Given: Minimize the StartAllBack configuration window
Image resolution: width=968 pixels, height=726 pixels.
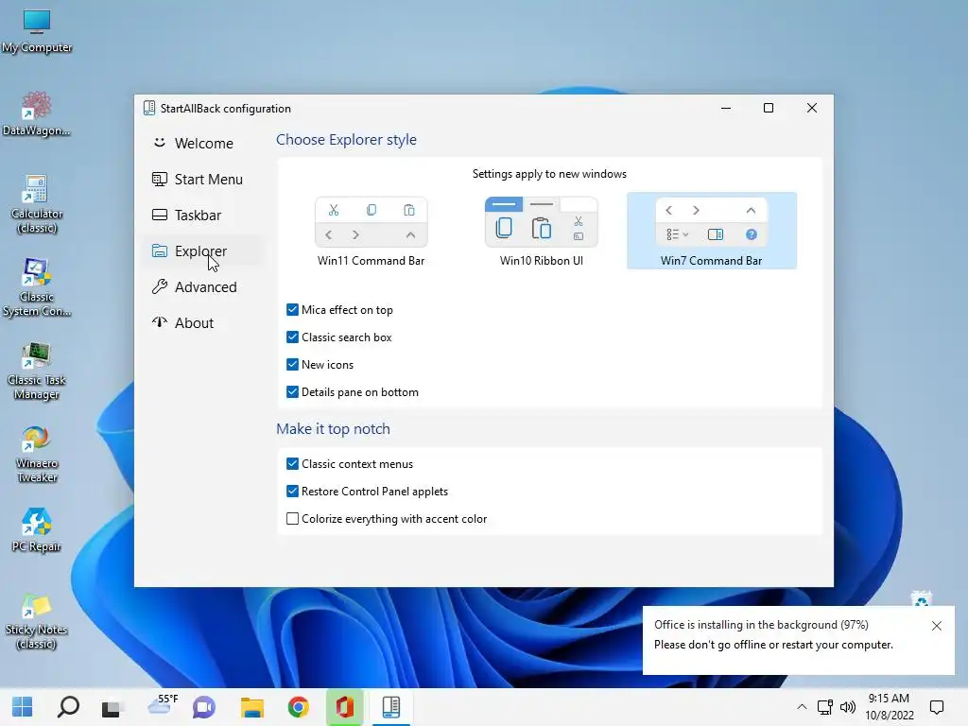Looking at the screenshot, I should click(x=726, y=108).
